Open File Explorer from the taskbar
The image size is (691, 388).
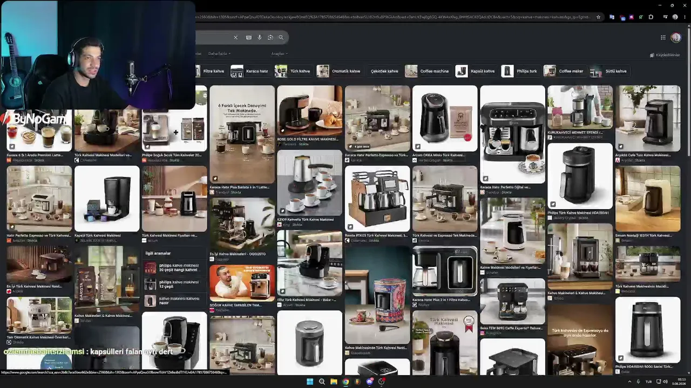pos(334,382)
